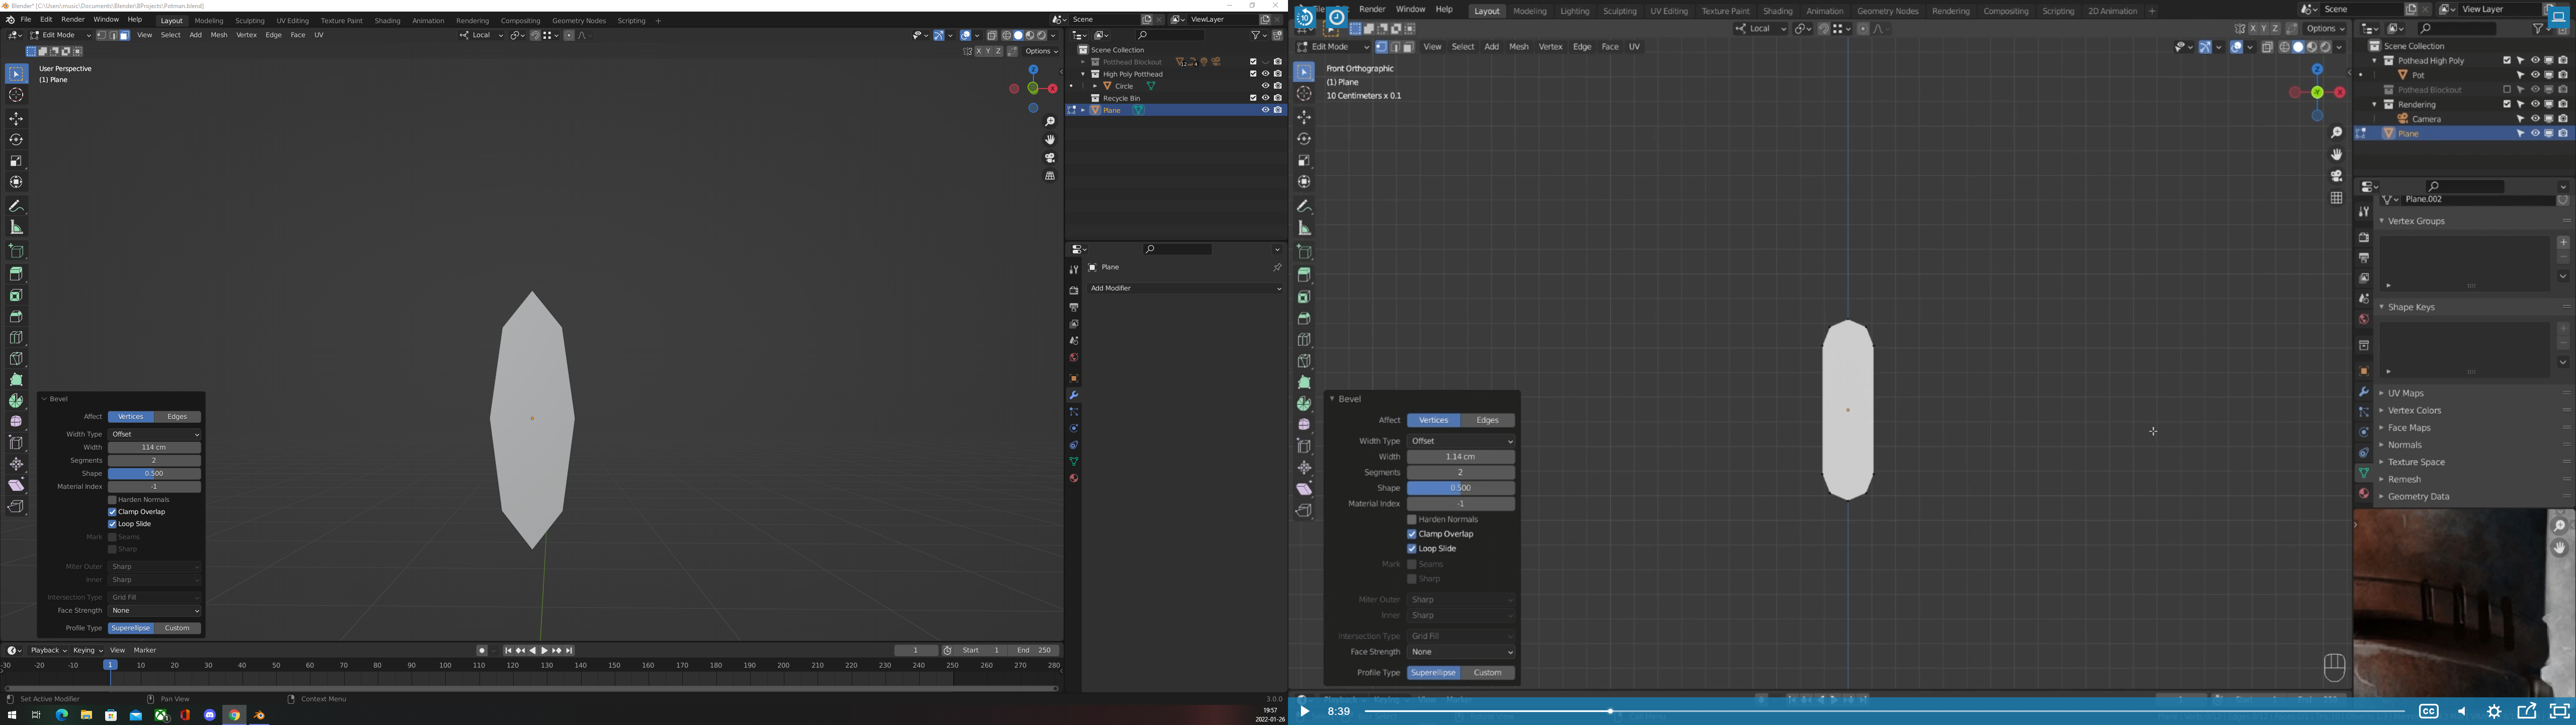Choose the Custom profile type in the right panel
Image resolution: width=2576 pixels, height=725 pixels.
coord(1487,673)
